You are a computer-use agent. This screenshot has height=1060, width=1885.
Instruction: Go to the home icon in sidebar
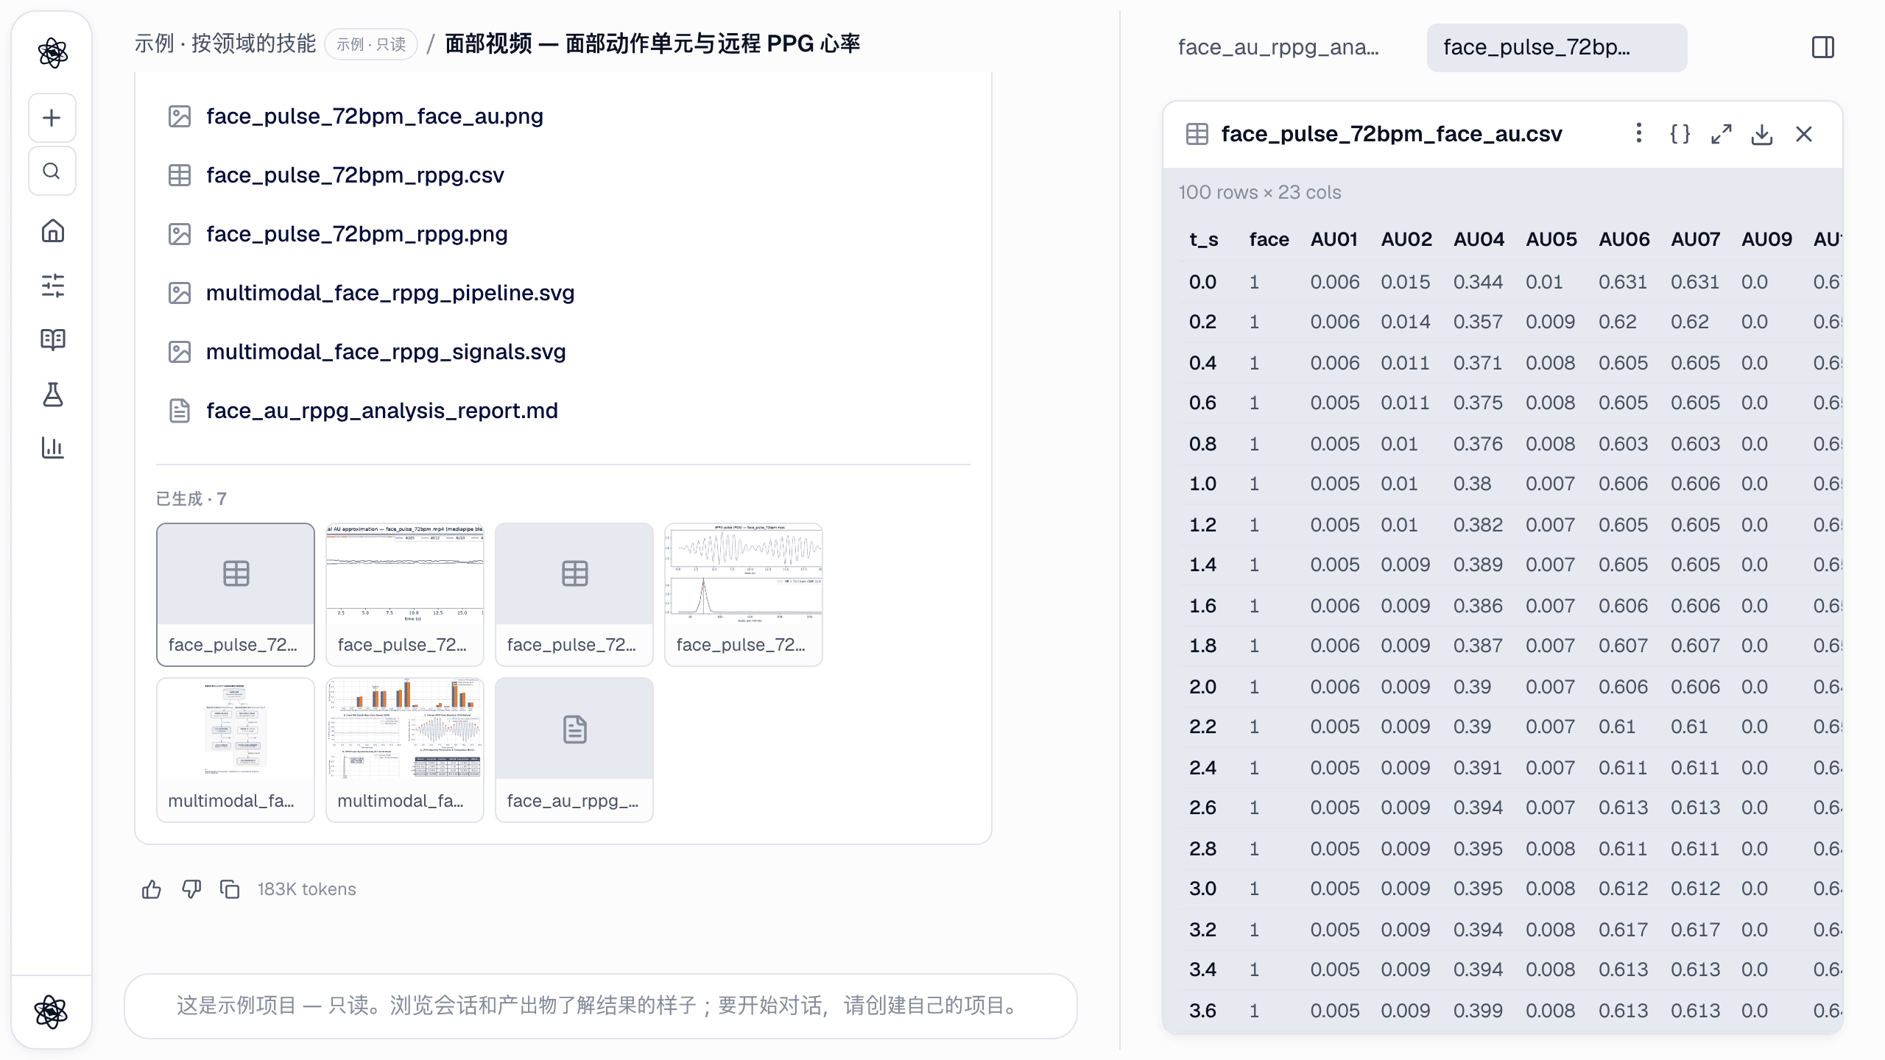(x=52, y=230)
